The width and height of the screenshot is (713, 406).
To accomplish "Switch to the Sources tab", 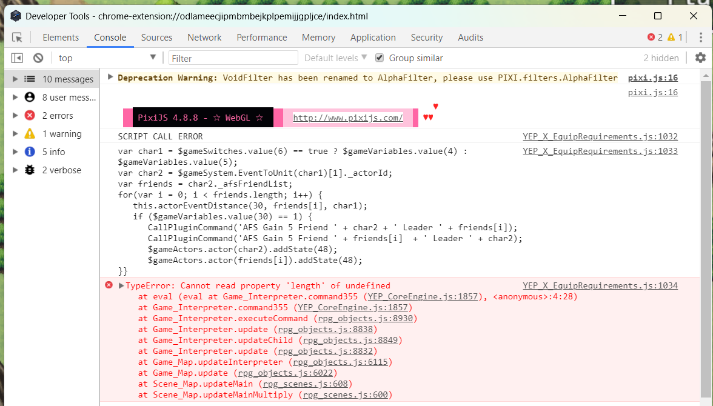I will point(156,38).
